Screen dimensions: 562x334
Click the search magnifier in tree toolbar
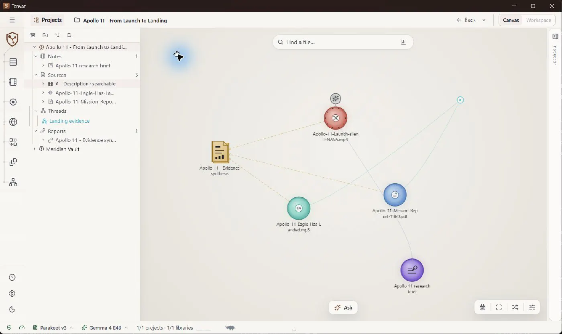(69, 35)
